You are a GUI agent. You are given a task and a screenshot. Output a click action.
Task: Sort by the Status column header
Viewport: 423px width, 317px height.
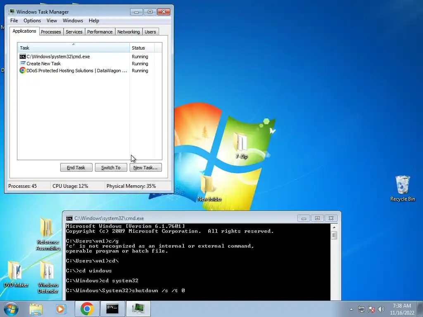142,47
